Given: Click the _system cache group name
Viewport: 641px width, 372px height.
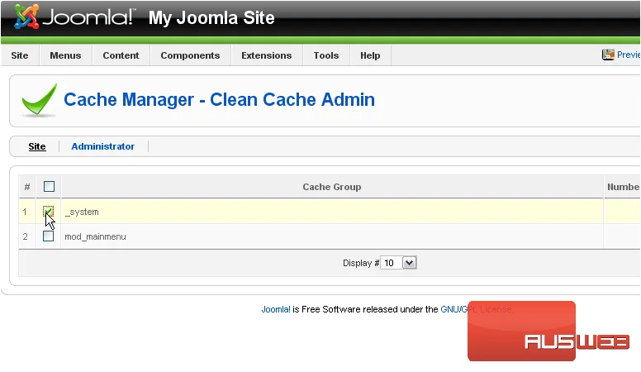Looking at the screenshot, I should click(x=82, y=212).
